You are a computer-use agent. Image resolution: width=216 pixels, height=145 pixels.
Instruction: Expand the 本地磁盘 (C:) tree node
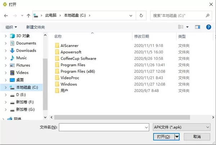point(6,87)
